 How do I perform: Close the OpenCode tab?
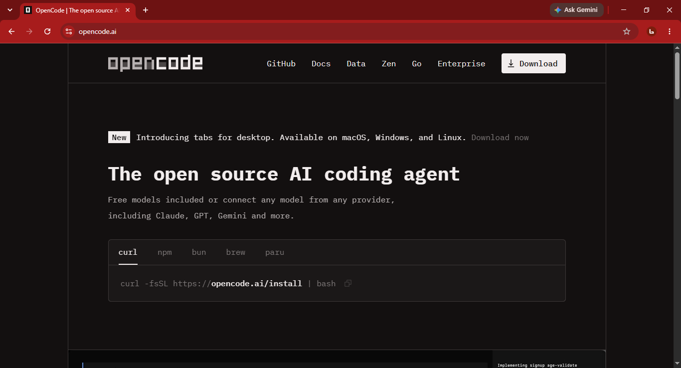[x=128, y=10]
